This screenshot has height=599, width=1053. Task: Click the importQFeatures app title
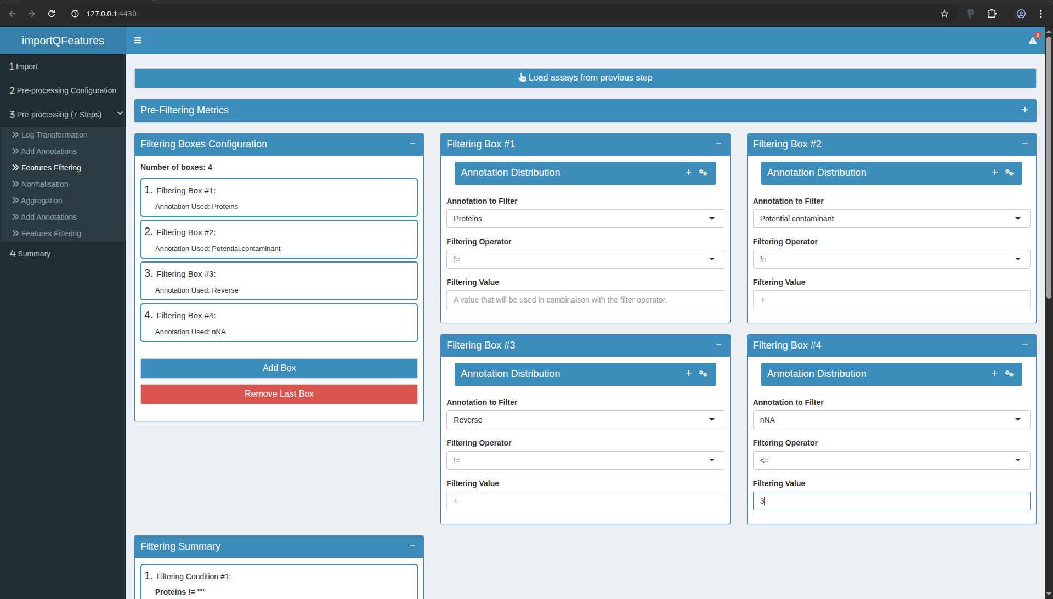pos(63,41)
